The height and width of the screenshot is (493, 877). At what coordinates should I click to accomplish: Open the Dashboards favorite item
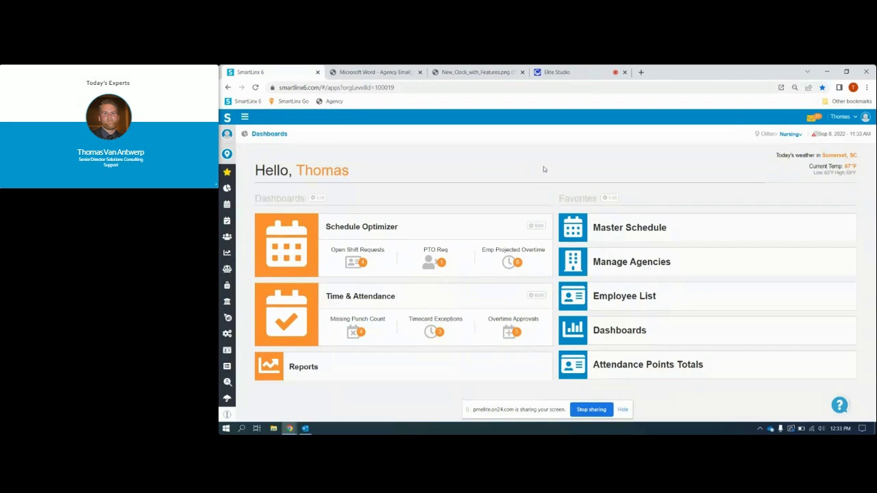tap(708, 330)
